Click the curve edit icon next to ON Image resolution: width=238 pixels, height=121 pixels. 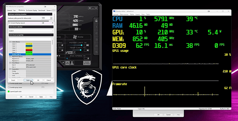tap(74, 53)
